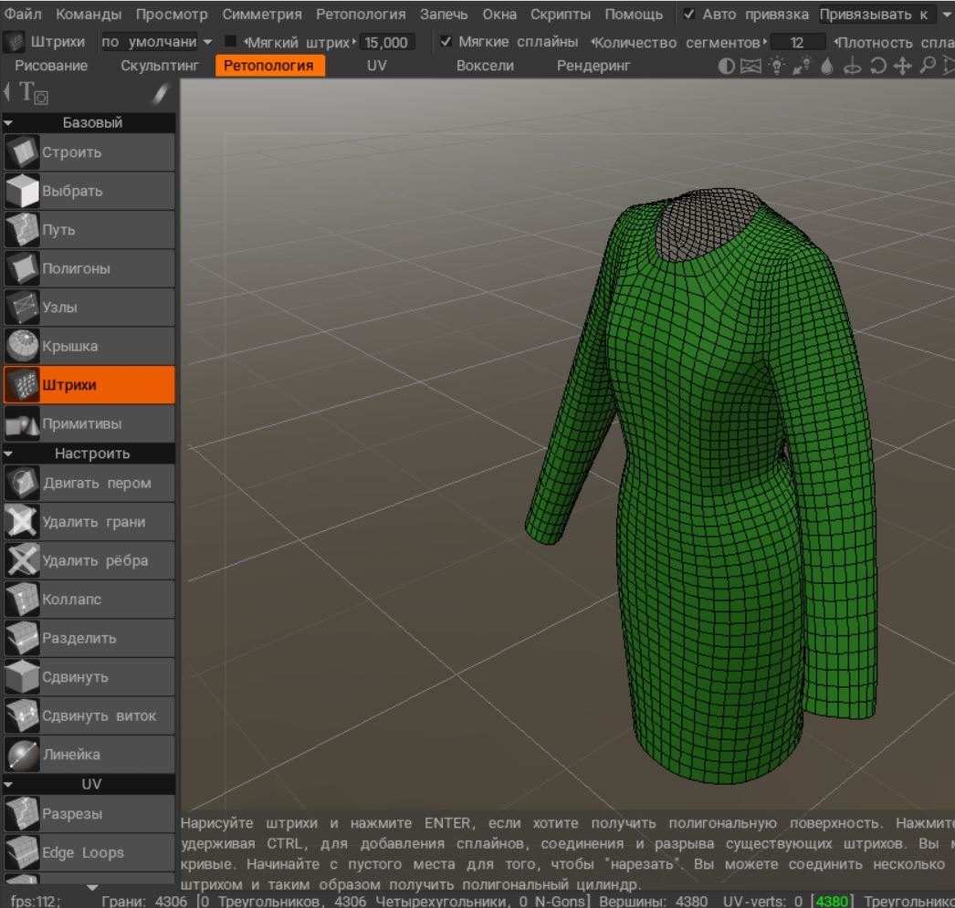Open the 'по умолчани' preset dropdown
955x908 pixels.
point(155,42)
